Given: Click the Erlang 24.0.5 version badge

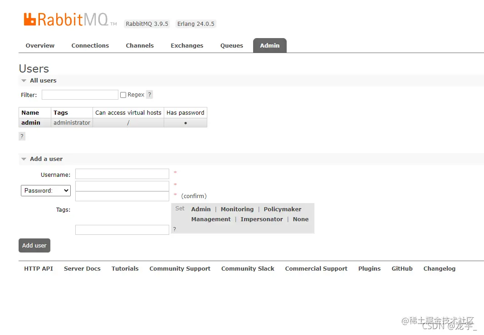Looking at the screenshot, I should [x=196, y=24].
